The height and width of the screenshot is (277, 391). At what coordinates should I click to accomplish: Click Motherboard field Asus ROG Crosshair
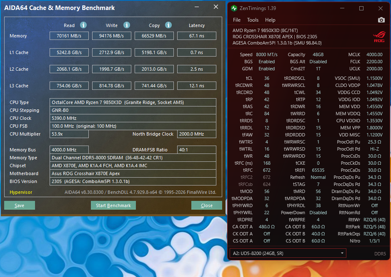(133, 173)
